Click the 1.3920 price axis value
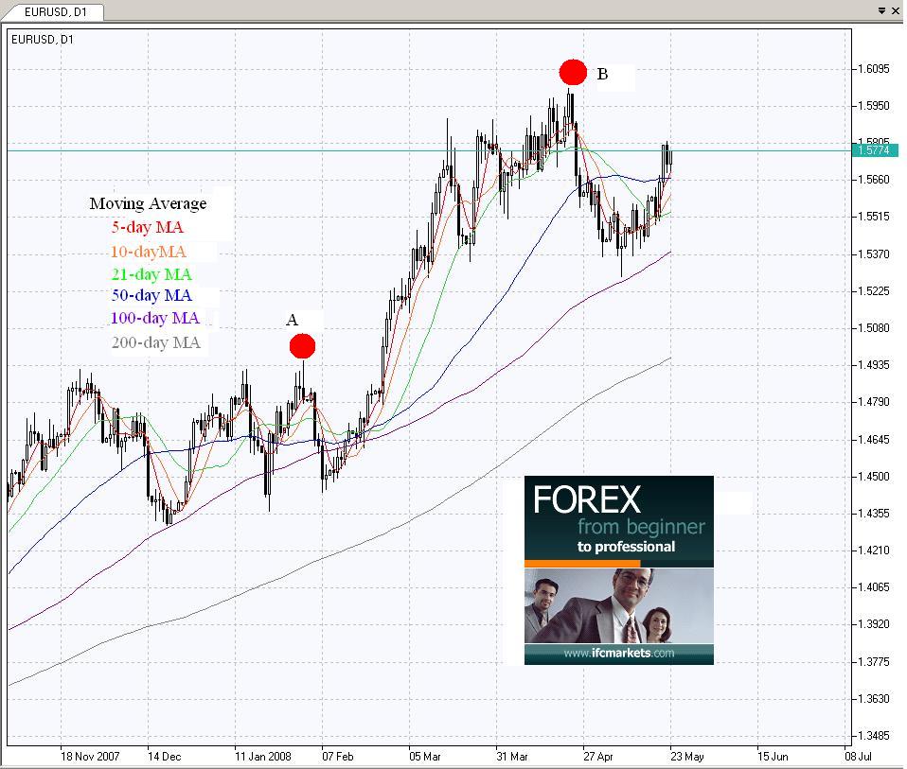Image resolution: width=907 pixels, height=769 pixels. click(874, 624)
